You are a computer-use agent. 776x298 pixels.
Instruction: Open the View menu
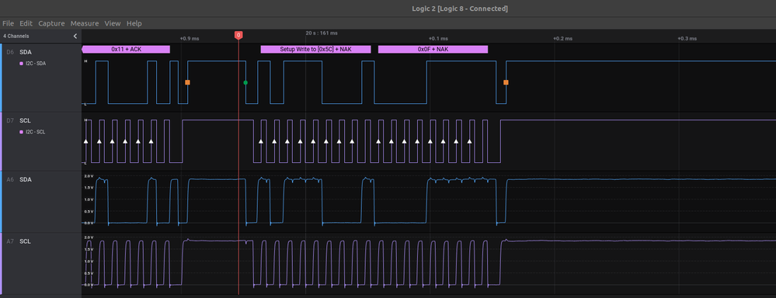coord(113,23)
